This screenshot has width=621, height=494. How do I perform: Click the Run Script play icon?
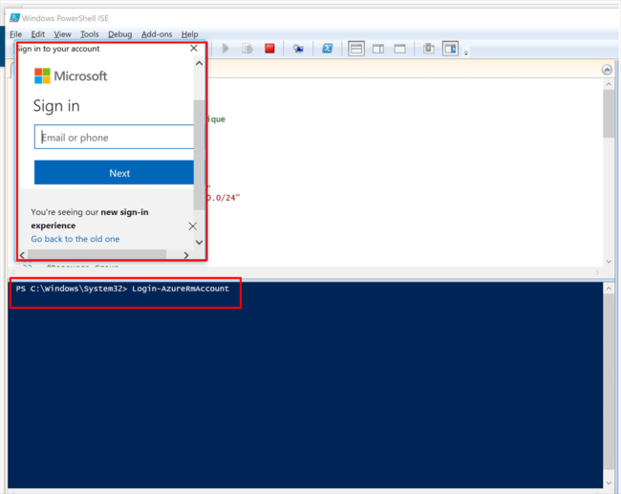(225, 49)
